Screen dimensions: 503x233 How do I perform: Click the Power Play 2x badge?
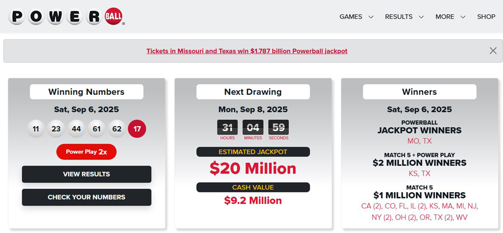point(86,152)
